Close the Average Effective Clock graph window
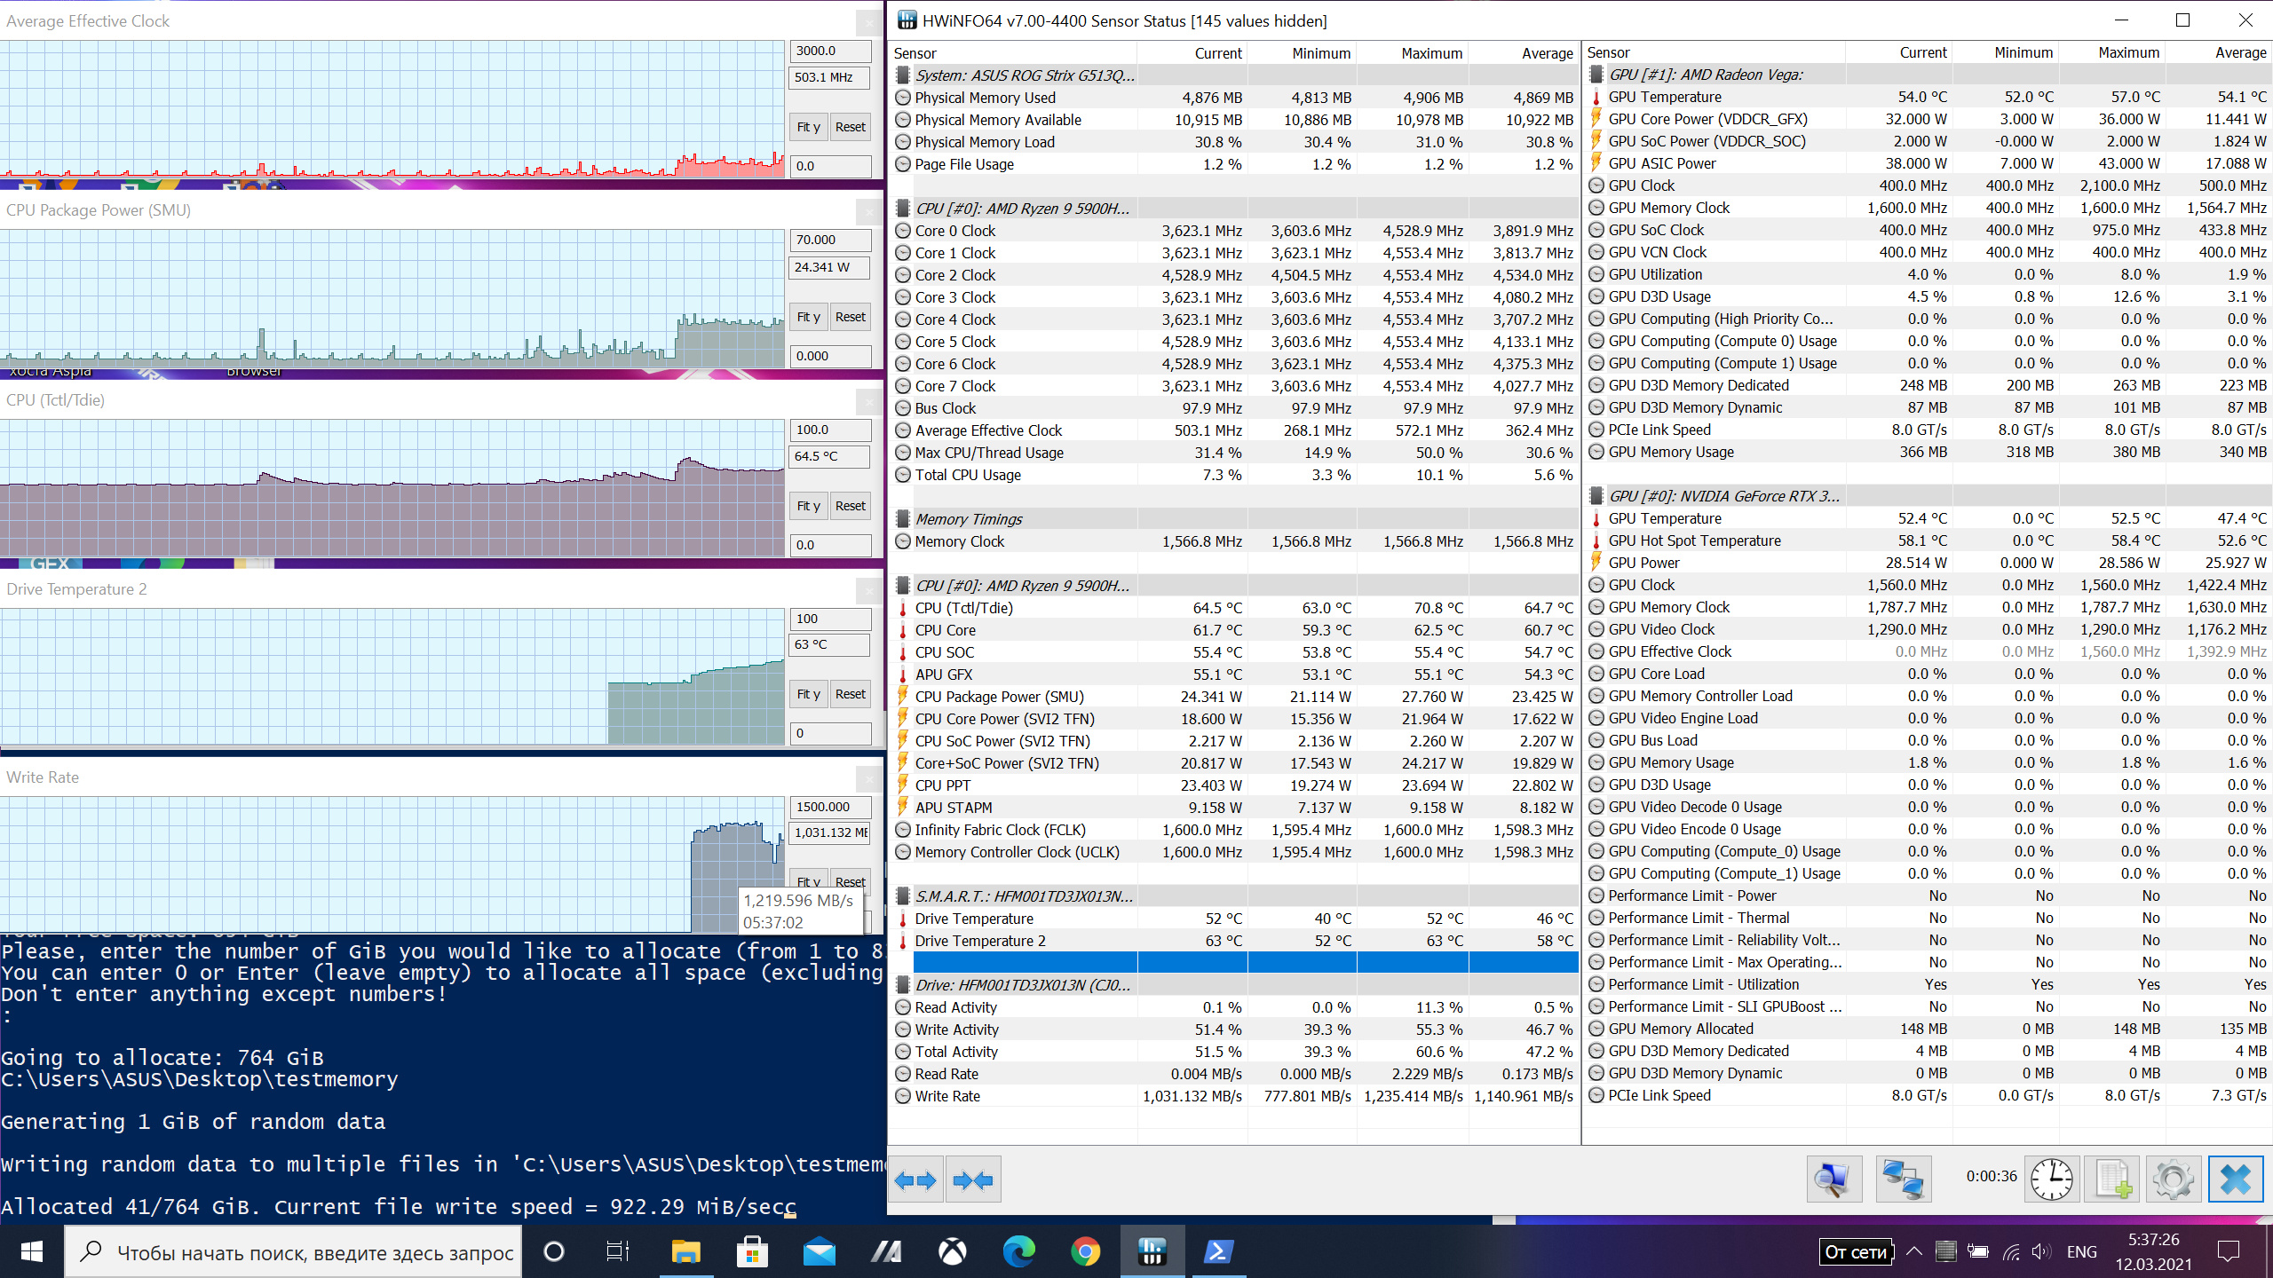Screen dimensions: 2273x1278 [x=868, y=22]
